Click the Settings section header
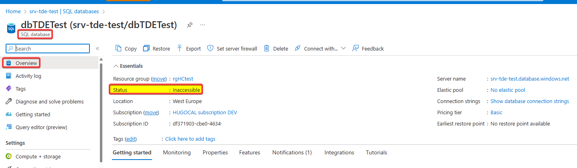577x168 pixels. pos(15,143)
